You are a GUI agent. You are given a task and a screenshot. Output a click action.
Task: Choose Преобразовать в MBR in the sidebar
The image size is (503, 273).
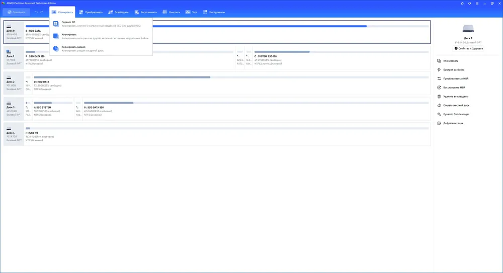[453, 78]
